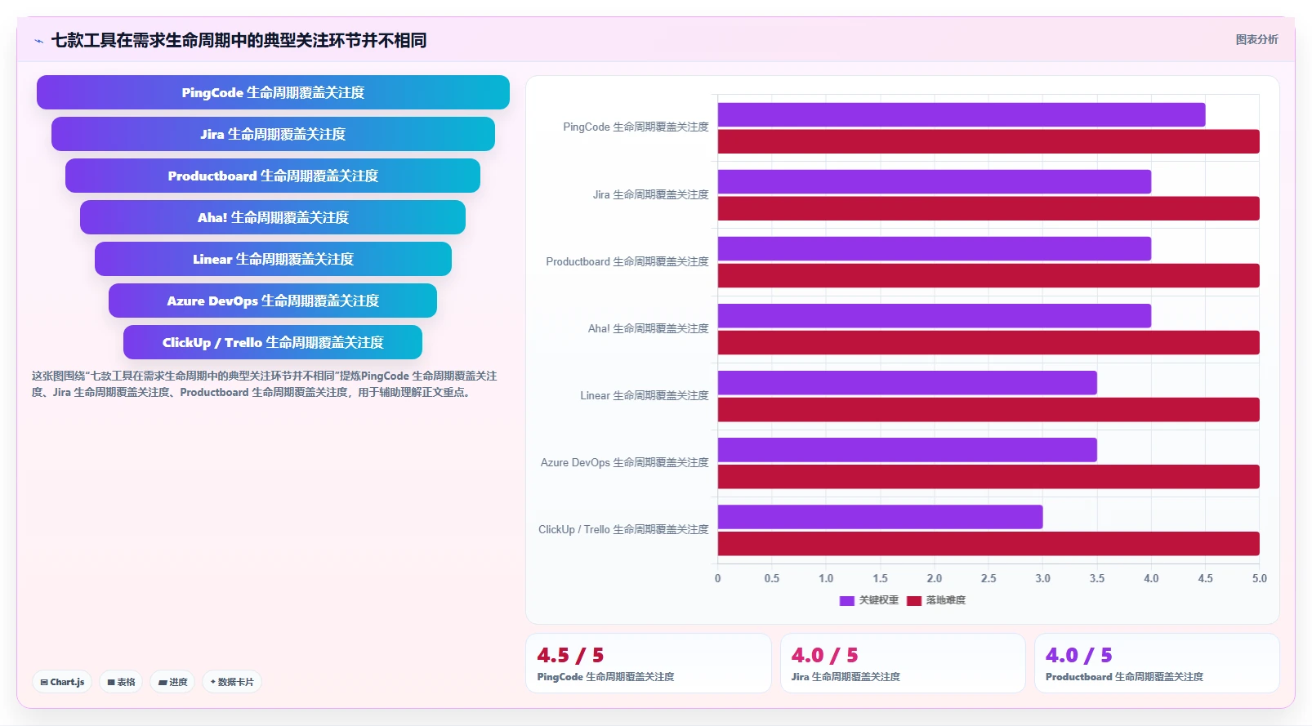Select the Linear funnel bar

(273, 259)
